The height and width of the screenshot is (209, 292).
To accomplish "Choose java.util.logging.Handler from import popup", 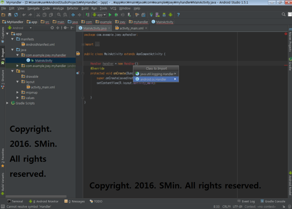I will coord(156,74).
